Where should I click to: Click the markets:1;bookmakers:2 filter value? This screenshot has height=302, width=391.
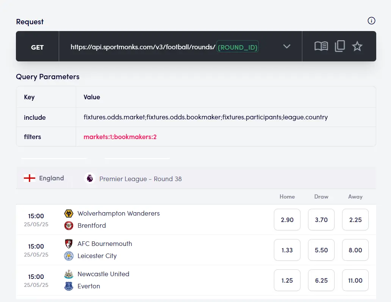tap(120, 137)
